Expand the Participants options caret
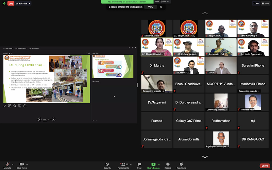 point(131,164)
